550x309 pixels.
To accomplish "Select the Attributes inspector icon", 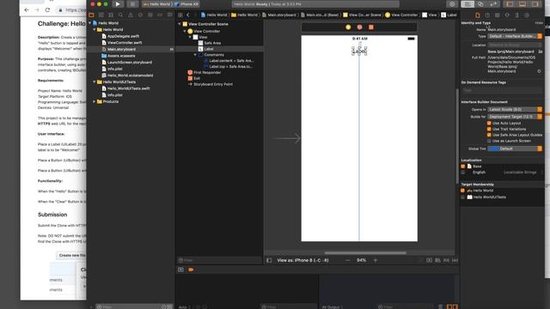I will 507,15.
